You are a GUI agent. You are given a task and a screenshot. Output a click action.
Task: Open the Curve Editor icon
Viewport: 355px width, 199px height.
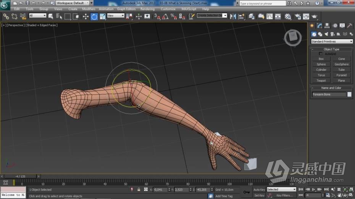(269, 16)
